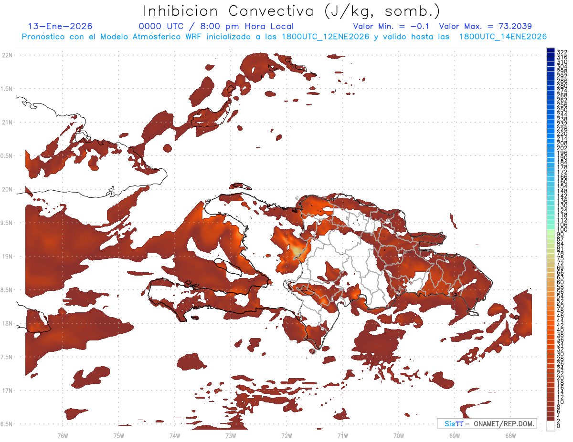The width and height of the screenshot is (573, 442).
Task: Pick the darkest blue swatch on the color scale
Action: [x=551, y=50]
